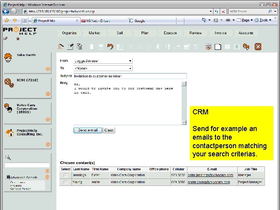This screenshot has height=210, width=280.
Task: Open the browser Tools menu dropdown
Action: point(263,20)
